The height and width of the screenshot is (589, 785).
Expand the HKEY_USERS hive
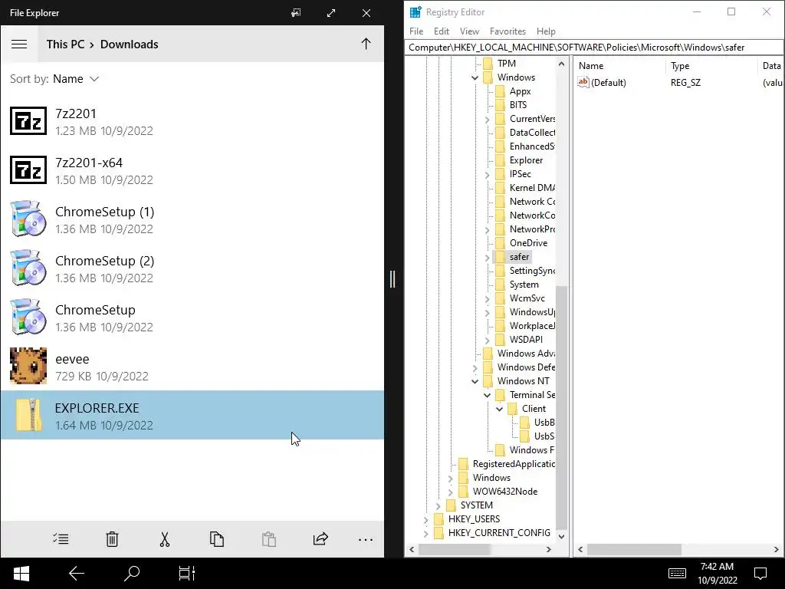point(425,520)
